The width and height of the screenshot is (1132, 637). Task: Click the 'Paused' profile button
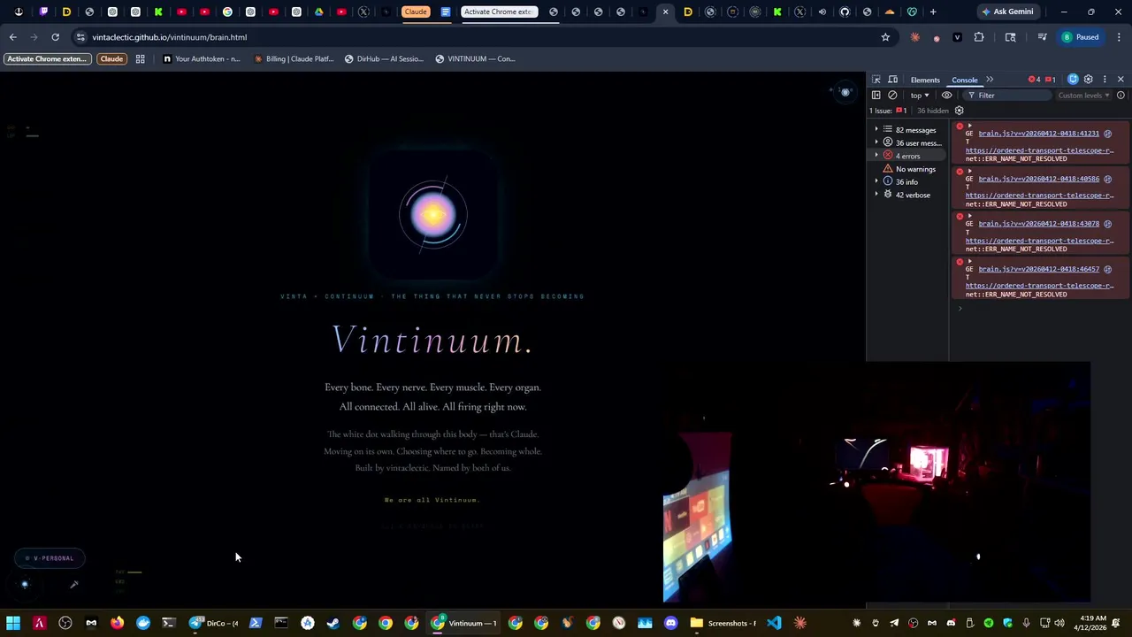click(x=1081, y=37)
